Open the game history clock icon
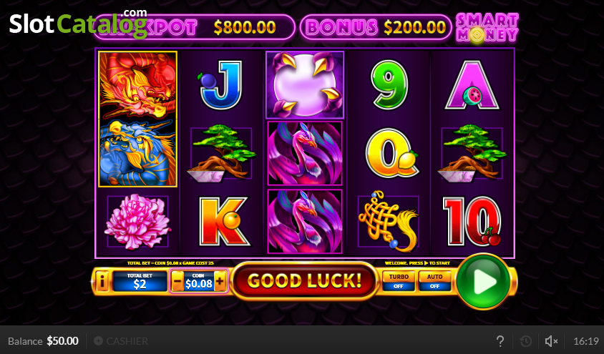Screen dimensions: 604x354 point(526,341)
